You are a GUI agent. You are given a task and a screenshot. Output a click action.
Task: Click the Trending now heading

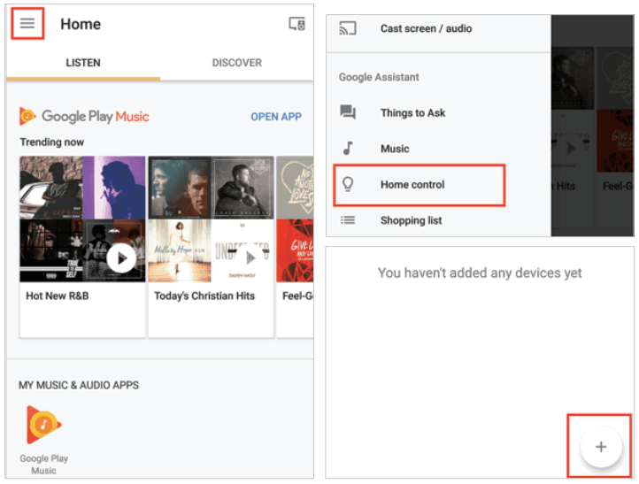point(51,142)
